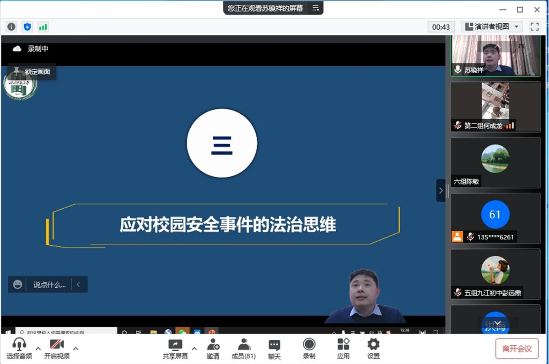This screenshot has width=549, height=364.
Task: Open the Invite (邀请) participants icon
Action: [213, 348]
